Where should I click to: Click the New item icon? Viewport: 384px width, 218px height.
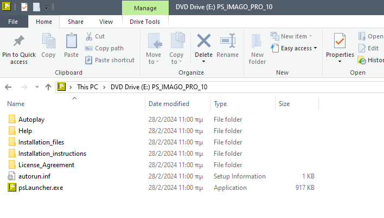(x=275, y=36)
